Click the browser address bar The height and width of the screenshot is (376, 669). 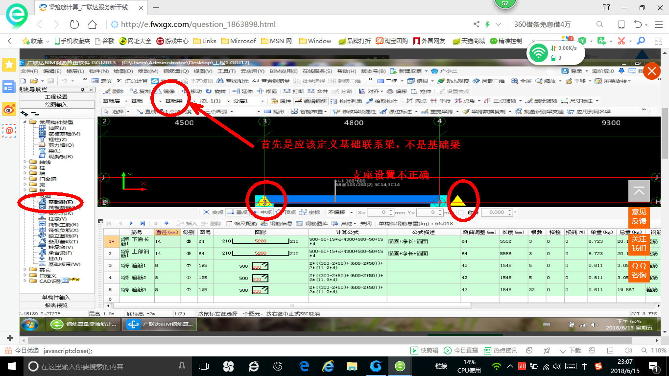coord(289,24)
